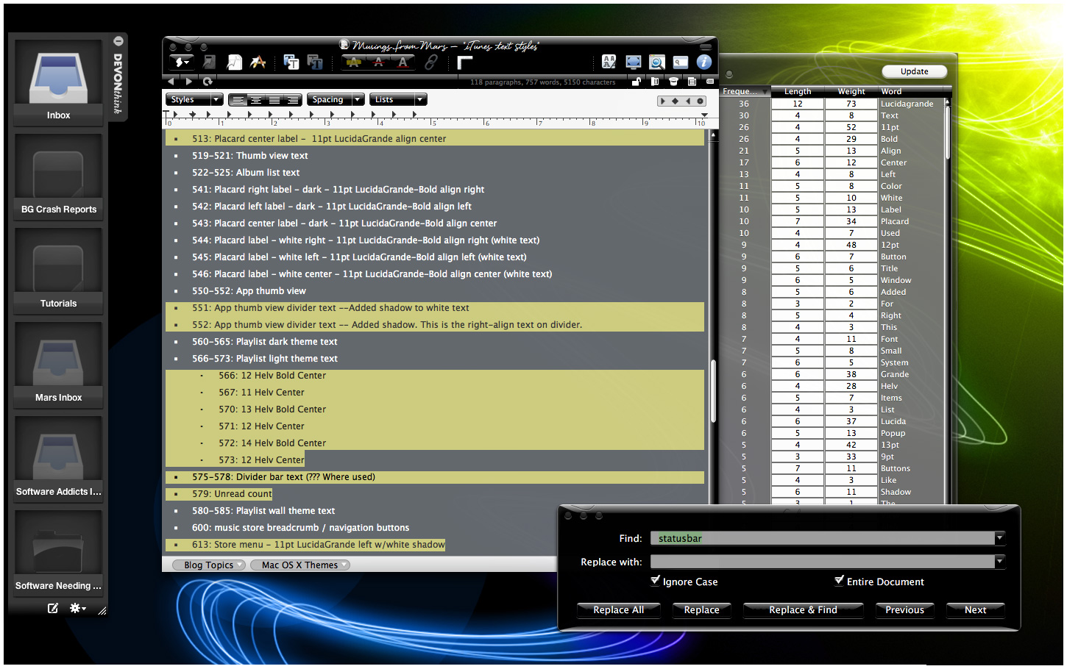Click the Update button
1067x669 pixels.
(915, 71)
